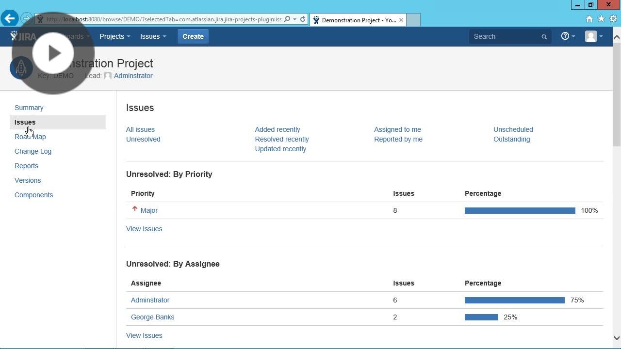Go back with the browser back arrow
This screenshot has width=621, height=349.
tap(10, 19)
